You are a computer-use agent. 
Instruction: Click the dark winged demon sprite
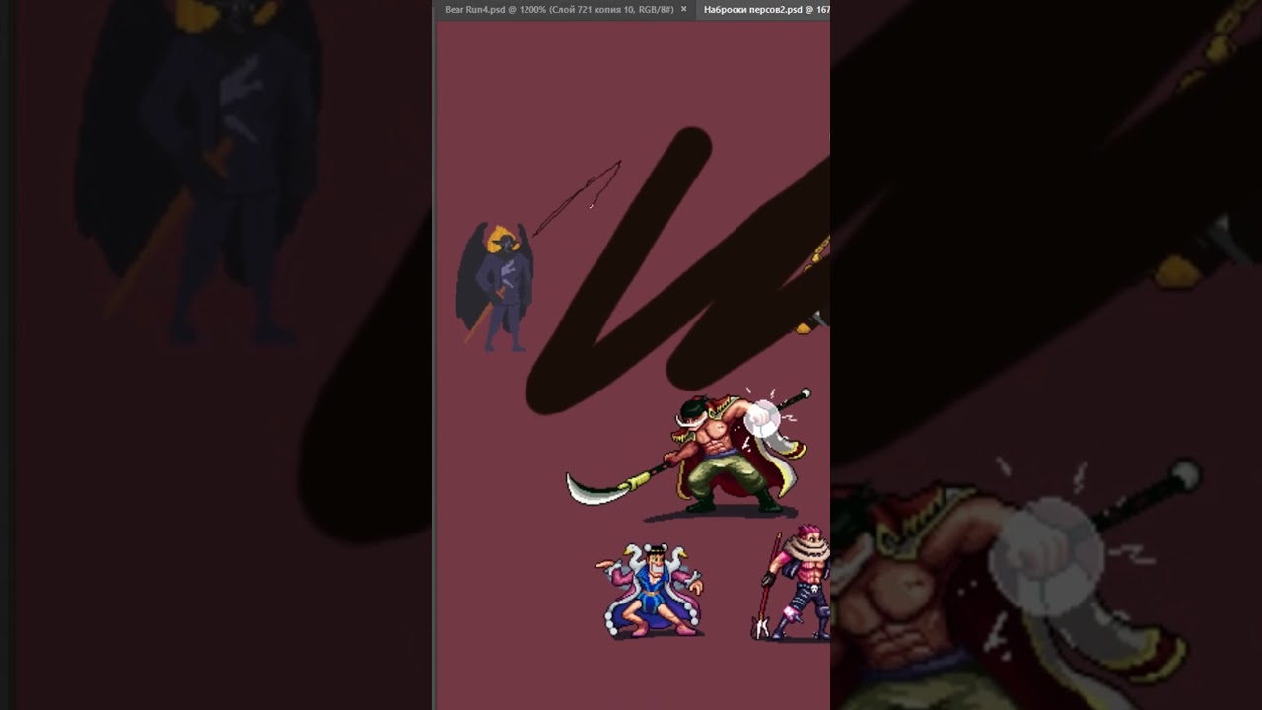(x=495, y=287)
